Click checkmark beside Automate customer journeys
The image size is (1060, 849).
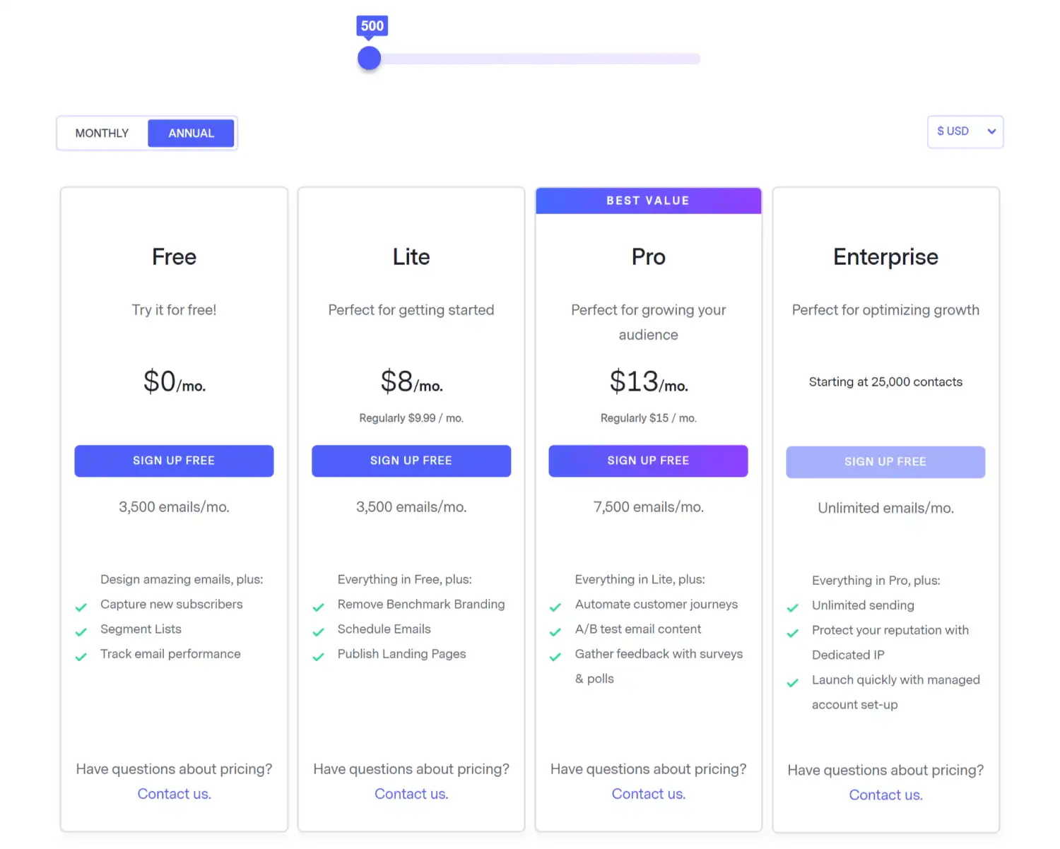[555, 607]
